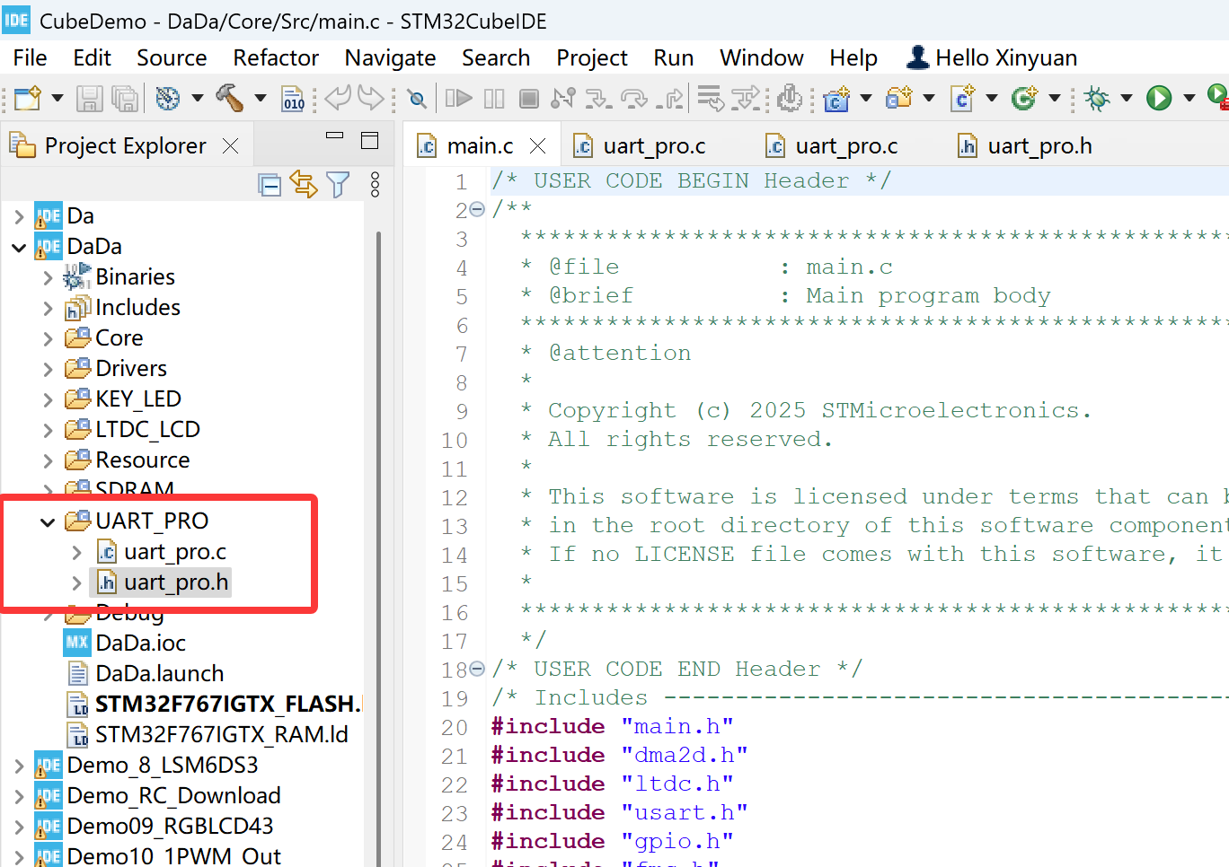Collapse All in the Project Explorer
The height and width of the screenshot is (867, 1229).
pos(270,184)
